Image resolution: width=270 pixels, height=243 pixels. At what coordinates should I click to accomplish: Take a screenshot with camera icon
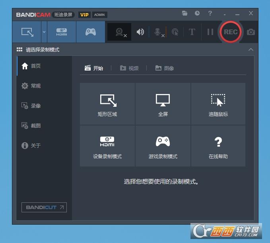point(251,32)
